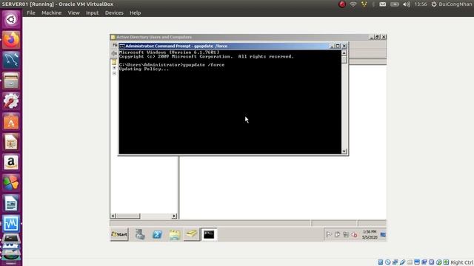
Task: Open the Ubuntu volume indicator
Action: click(407, 4)
